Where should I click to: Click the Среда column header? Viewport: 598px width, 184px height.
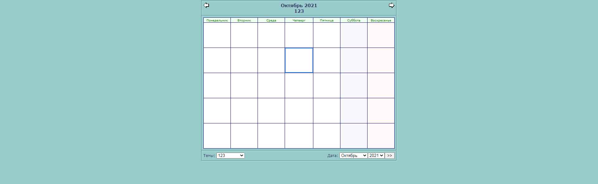(271, 20)
